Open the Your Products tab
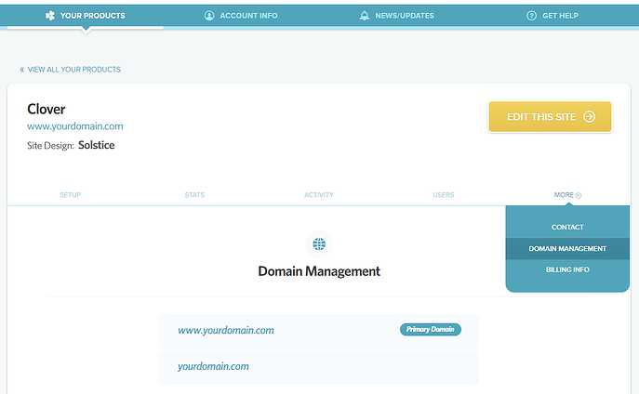 (x=86, y=16)
